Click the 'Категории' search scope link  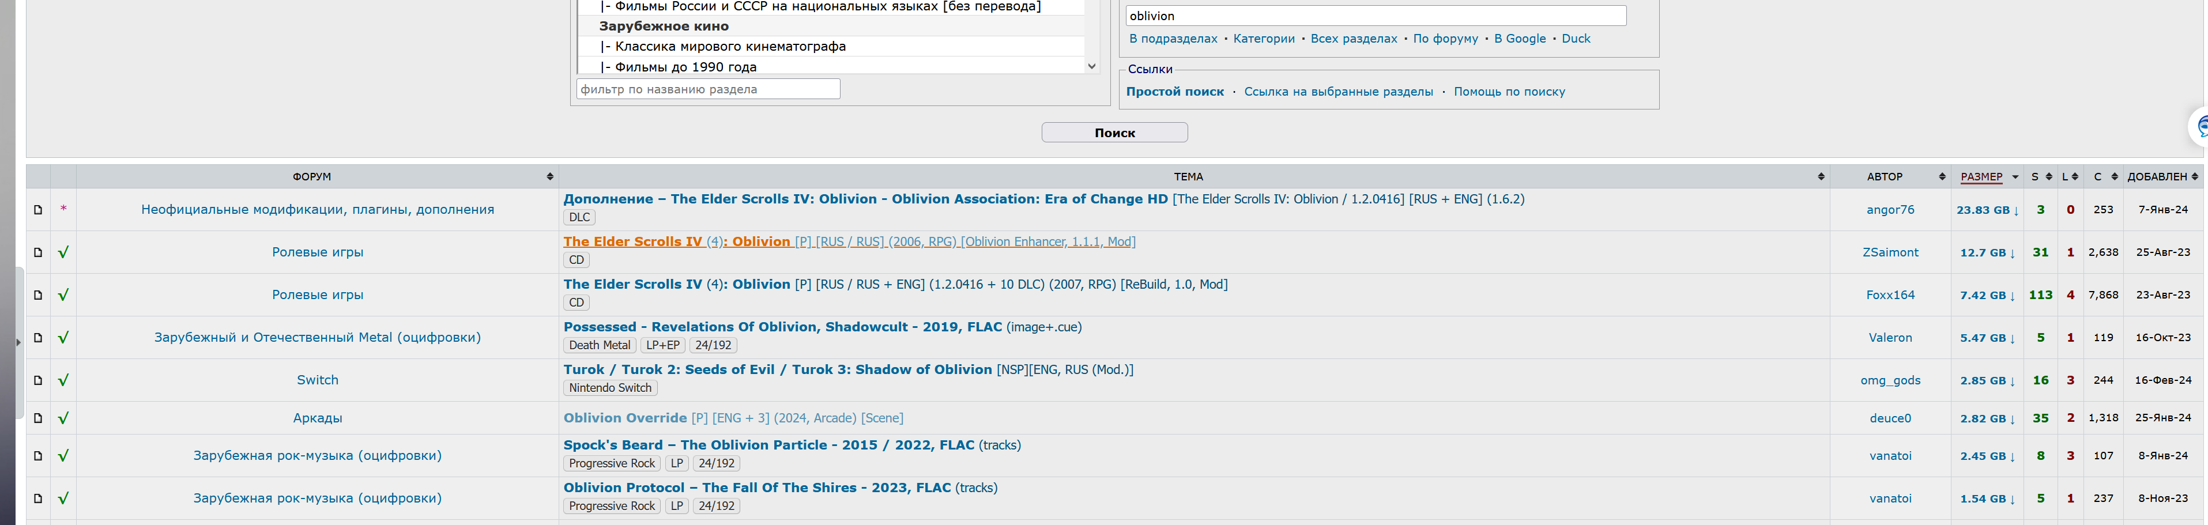pos(1264,39)
